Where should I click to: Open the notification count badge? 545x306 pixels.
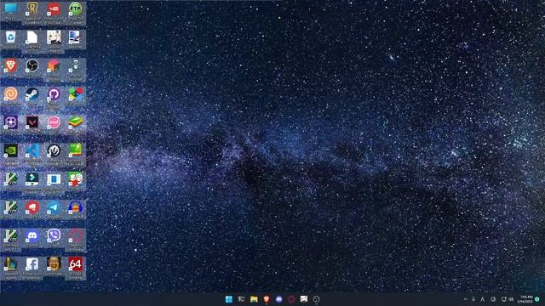pyautogui.click(x=537, y=299)
